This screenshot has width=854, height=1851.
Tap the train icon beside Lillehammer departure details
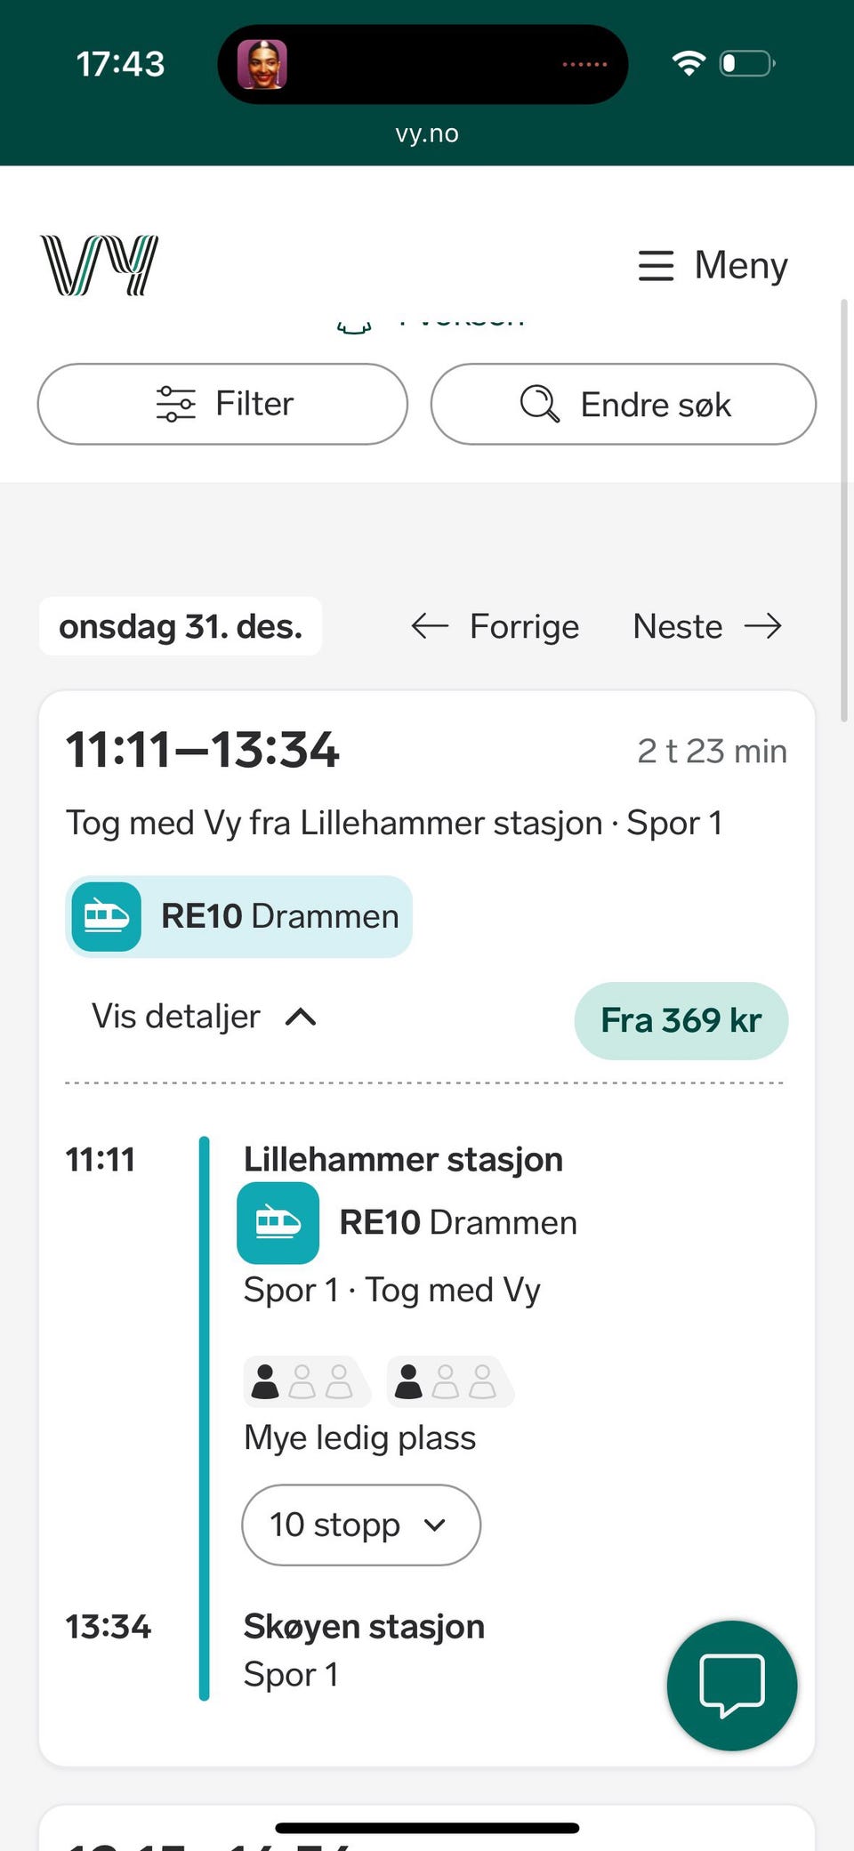click(x=278, y=1222)
